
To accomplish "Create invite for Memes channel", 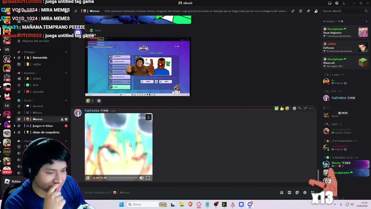I will coord(62,119).
